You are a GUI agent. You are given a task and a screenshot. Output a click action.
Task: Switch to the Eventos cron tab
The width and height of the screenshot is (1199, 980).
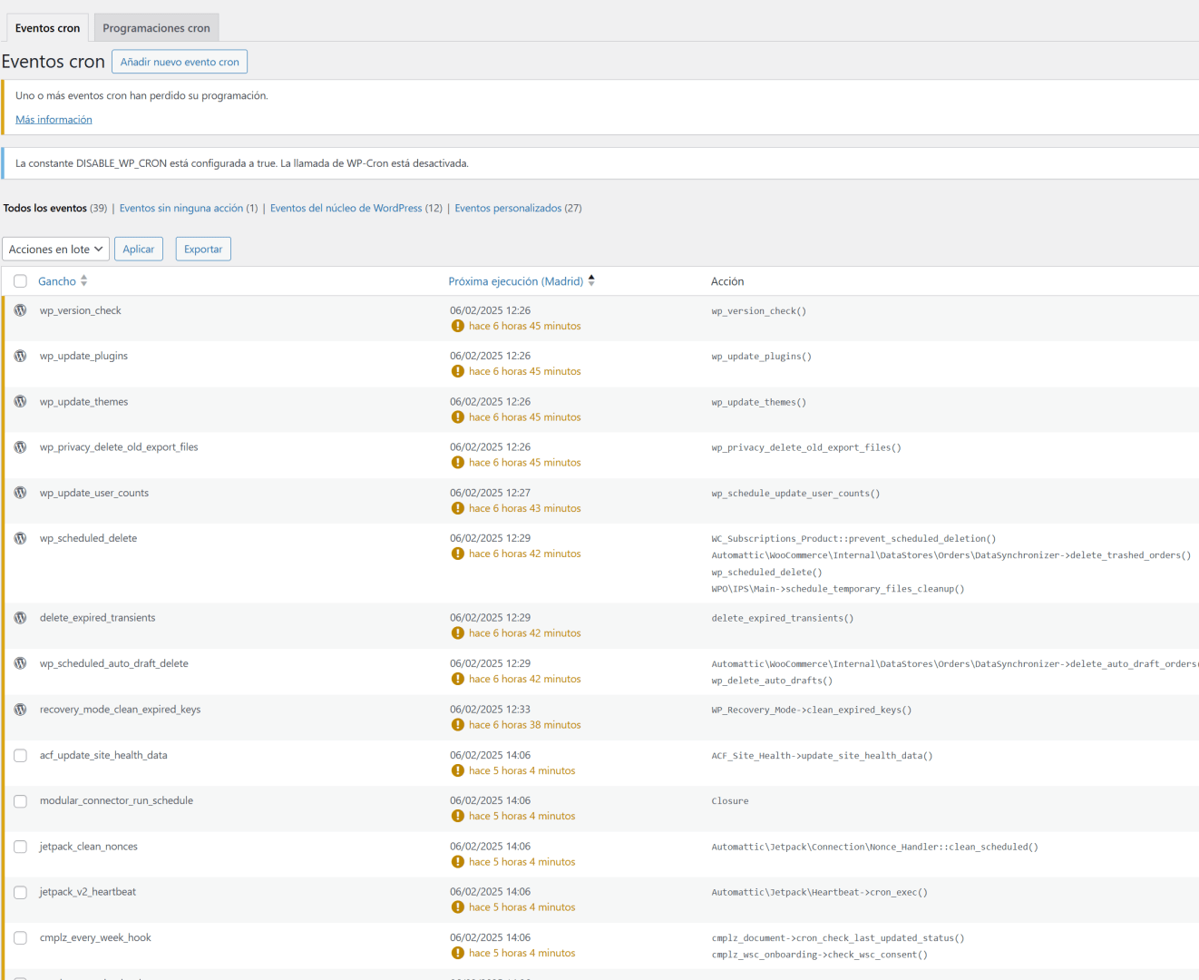pos(47,28)
